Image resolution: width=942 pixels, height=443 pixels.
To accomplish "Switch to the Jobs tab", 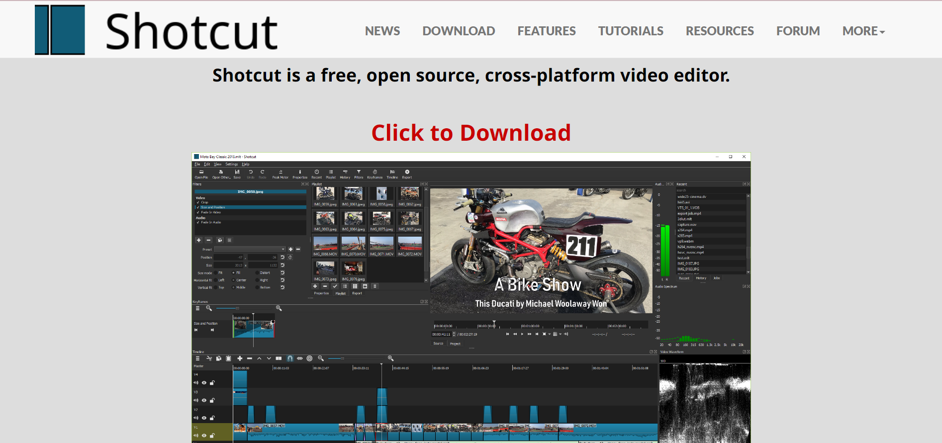I will (x=717, y=278).
